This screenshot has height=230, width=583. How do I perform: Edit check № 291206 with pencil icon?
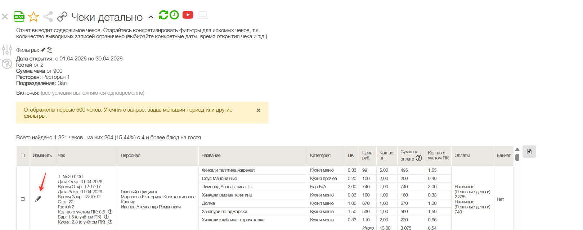(38, 199)
